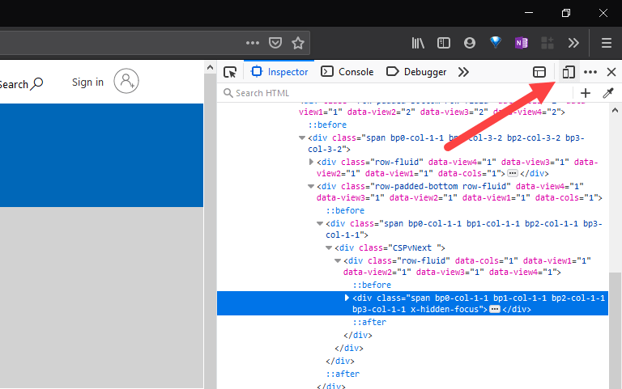Toggle the sidebar icon in toolbar
This screenshot has width=622, height=389.
click(444, 43)
